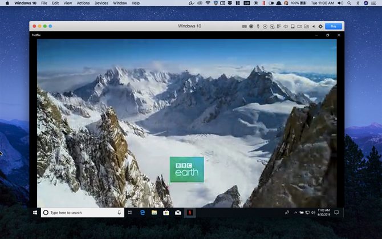Click the Mac menu bar volume icon

tap(340, 3)
